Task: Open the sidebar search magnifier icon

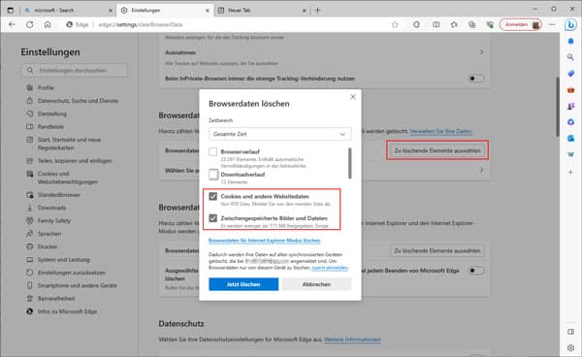Action: (570, 57)
